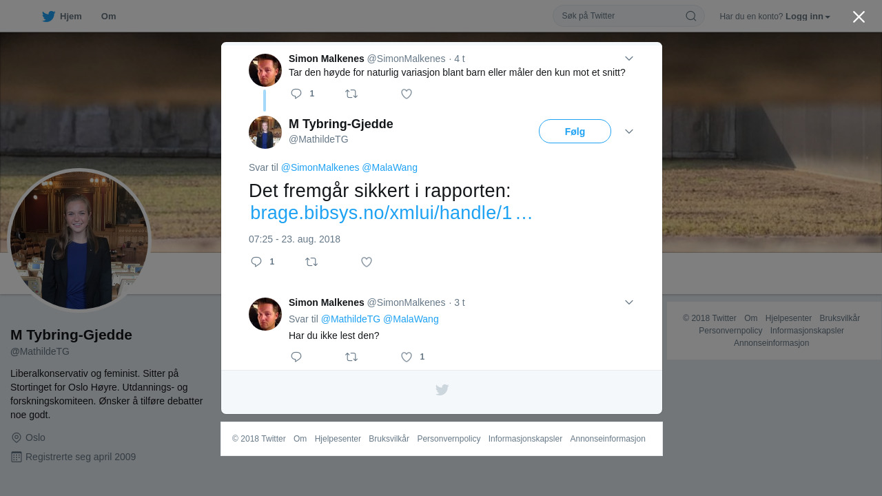This screenshot has width=882, height=496.
Task: Reply to Simon Malkenes' first tweet
Action: (296, 94)
